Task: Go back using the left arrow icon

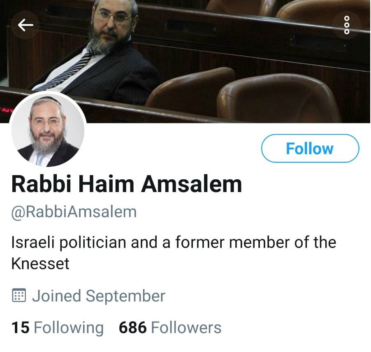Action: coord(26,25)
